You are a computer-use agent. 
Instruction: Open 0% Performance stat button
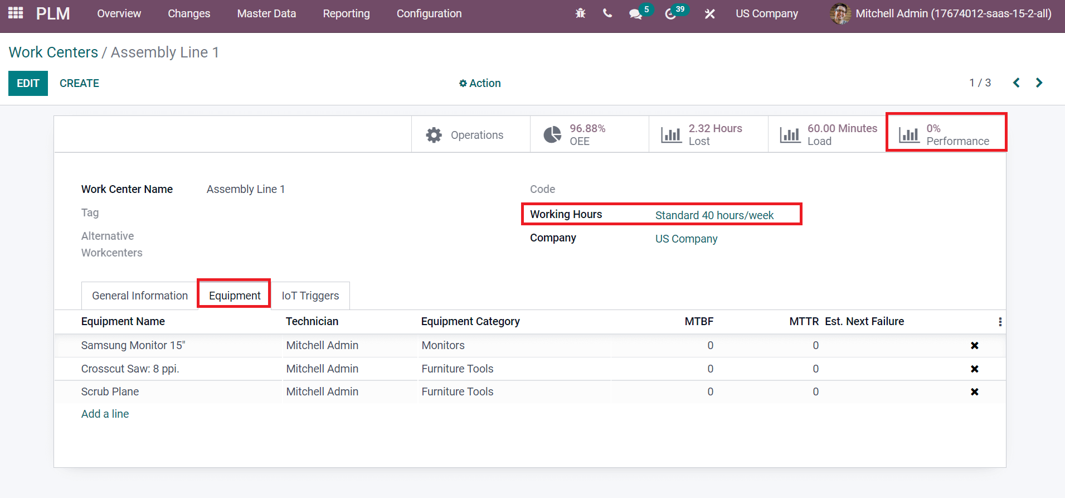pyautogui.click(x=946, y=134)
